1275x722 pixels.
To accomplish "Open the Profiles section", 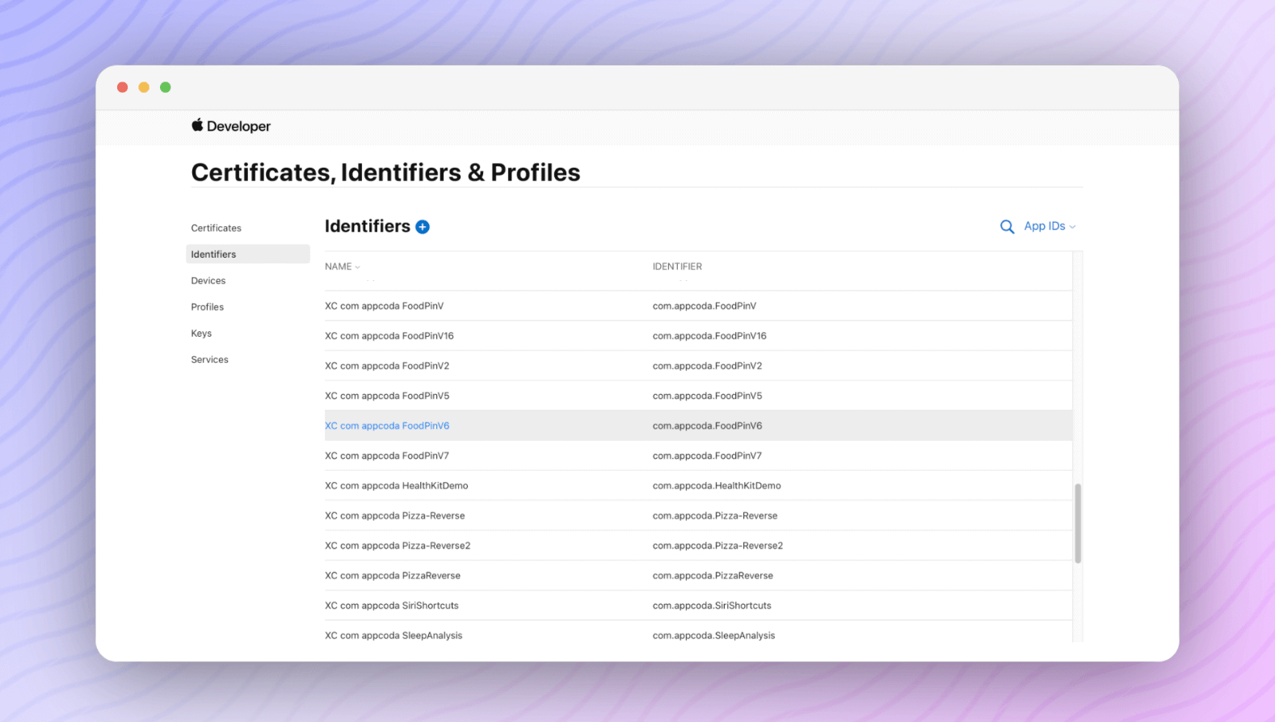I will tap(207, 307).
